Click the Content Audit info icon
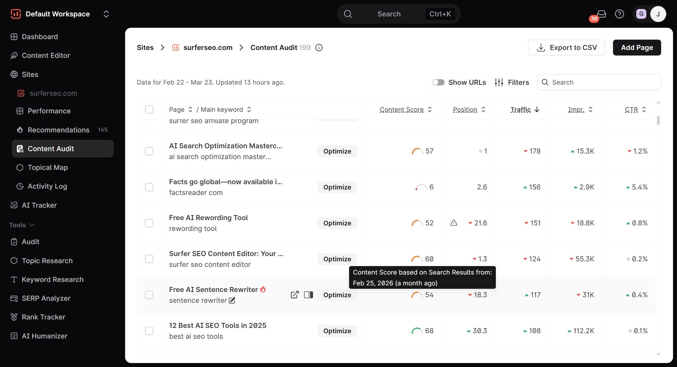This screenshot has height=367, width=677. [x=319, y=48]
